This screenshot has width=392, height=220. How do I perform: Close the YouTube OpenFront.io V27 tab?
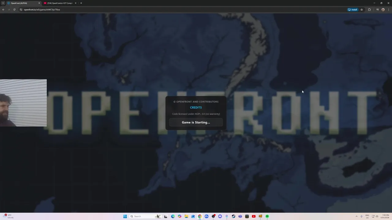tap(76, 3)
